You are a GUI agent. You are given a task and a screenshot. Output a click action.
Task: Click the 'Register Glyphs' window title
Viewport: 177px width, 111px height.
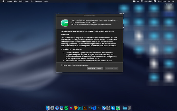(x=90, y=15)
